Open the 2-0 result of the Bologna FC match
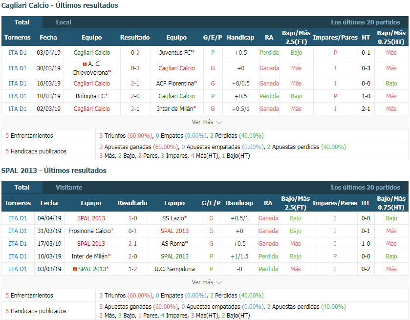The height and width of the screenshot is (320, 410). 135,96
